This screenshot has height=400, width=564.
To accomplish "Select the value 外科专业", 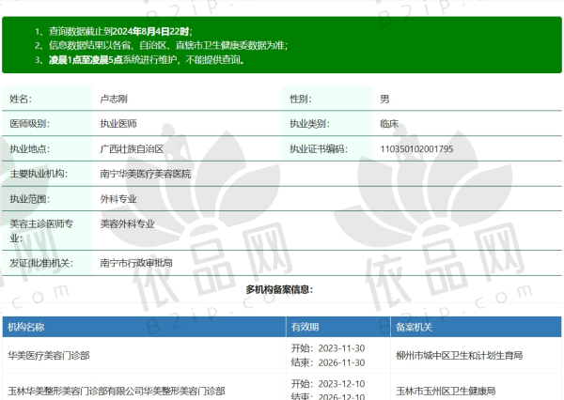I will pyautogui.click(x=118, y=199).
